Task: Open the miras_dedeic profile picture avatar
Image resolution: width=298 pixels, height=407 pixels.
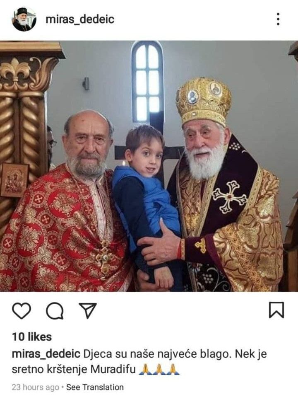Action: [24, 19]
